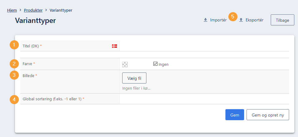Open the transparent Farve color swatch
The height and width of the screenshot is (137, 298).
[125, 65]
